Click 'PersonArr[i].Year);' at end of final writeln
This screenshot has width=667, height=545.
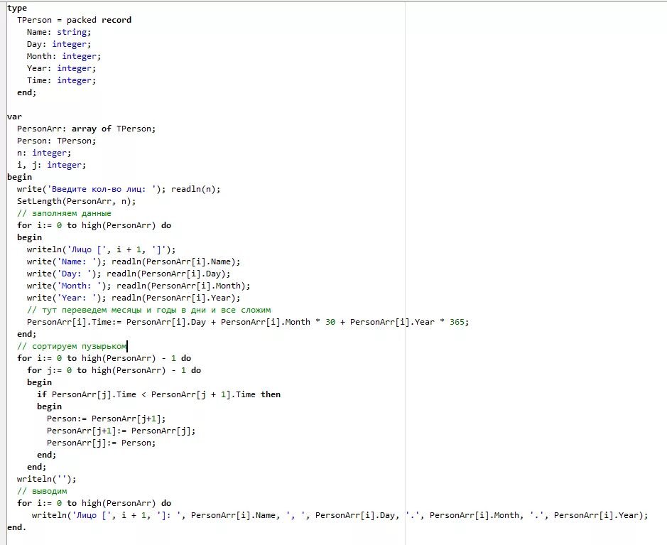[601, 515]
